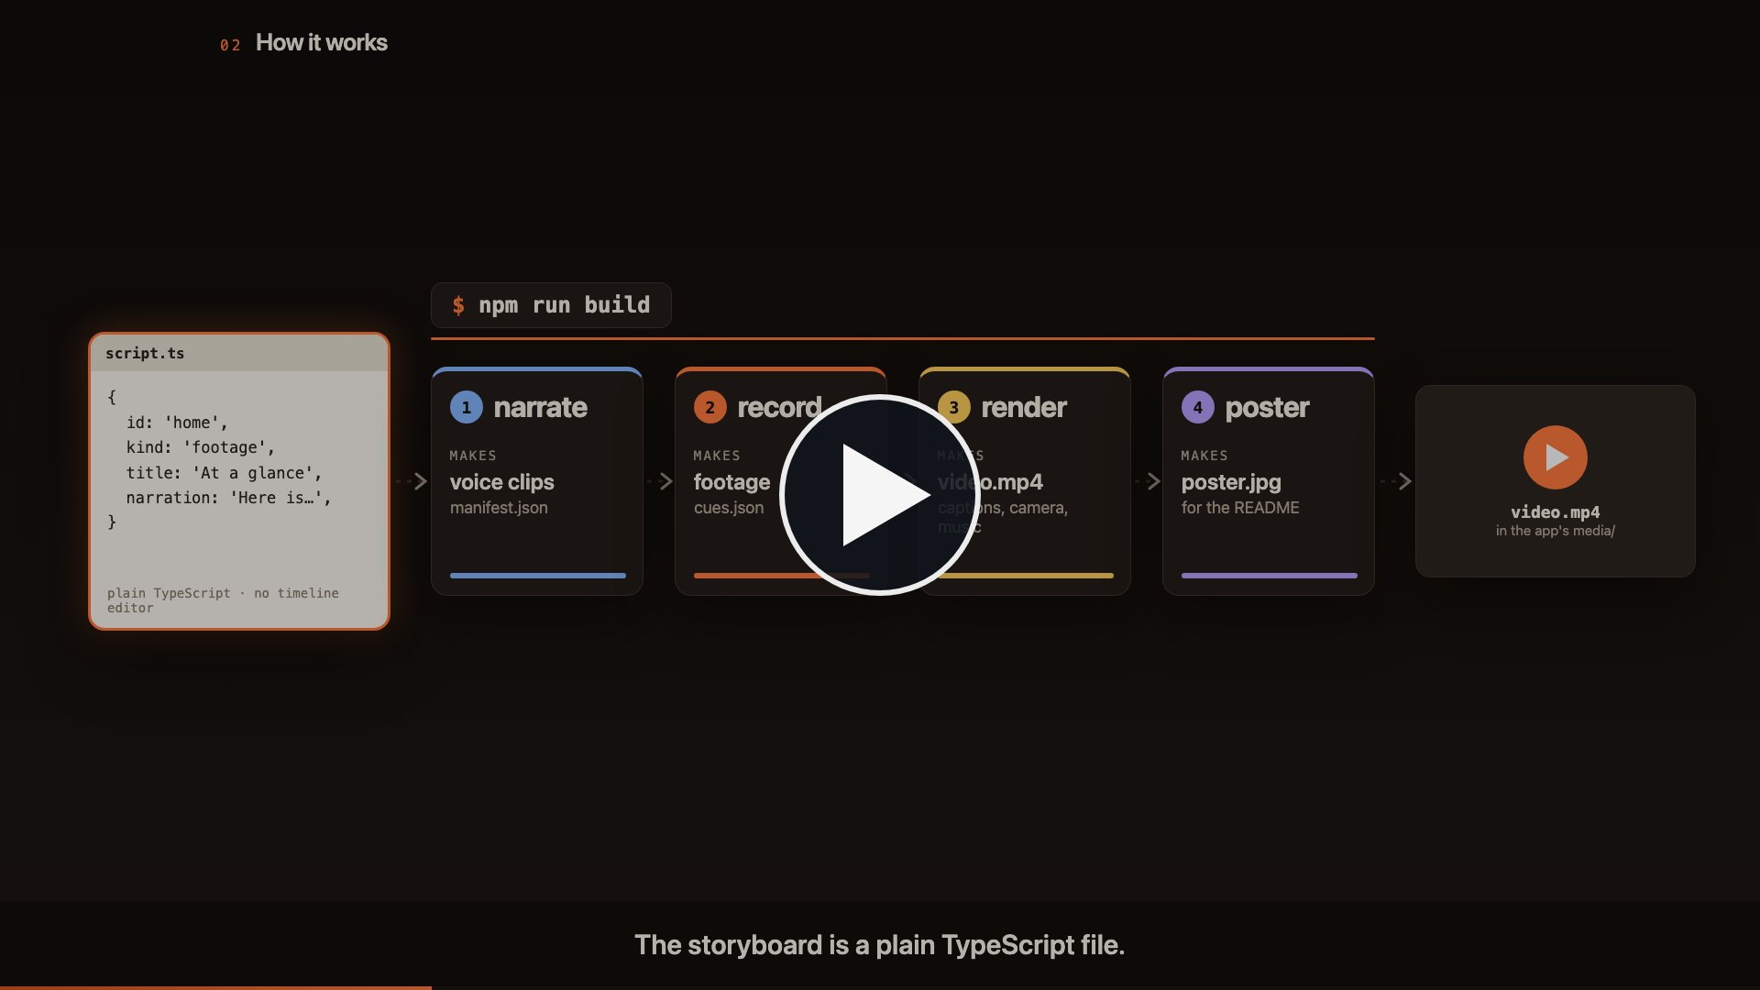Click the "footage" output label
The image size is (1760, 990).
(731, 482)
